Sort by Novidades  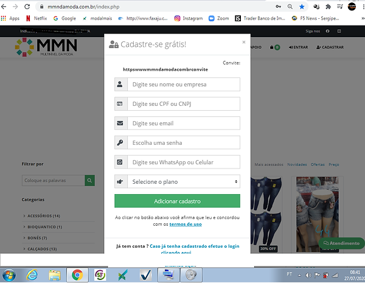(x=297, y=164)
